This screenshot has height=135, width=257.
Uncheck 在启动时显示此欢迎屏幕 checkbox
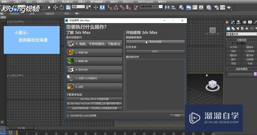coord(68,116)
